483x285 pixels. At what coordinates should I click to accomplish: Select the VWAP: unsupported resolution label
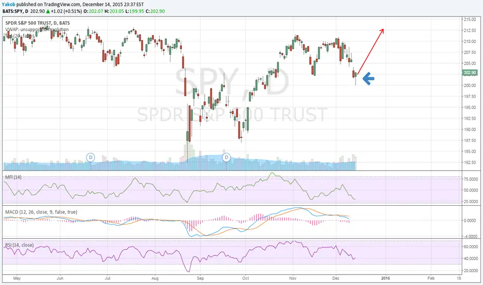[37, 30]
